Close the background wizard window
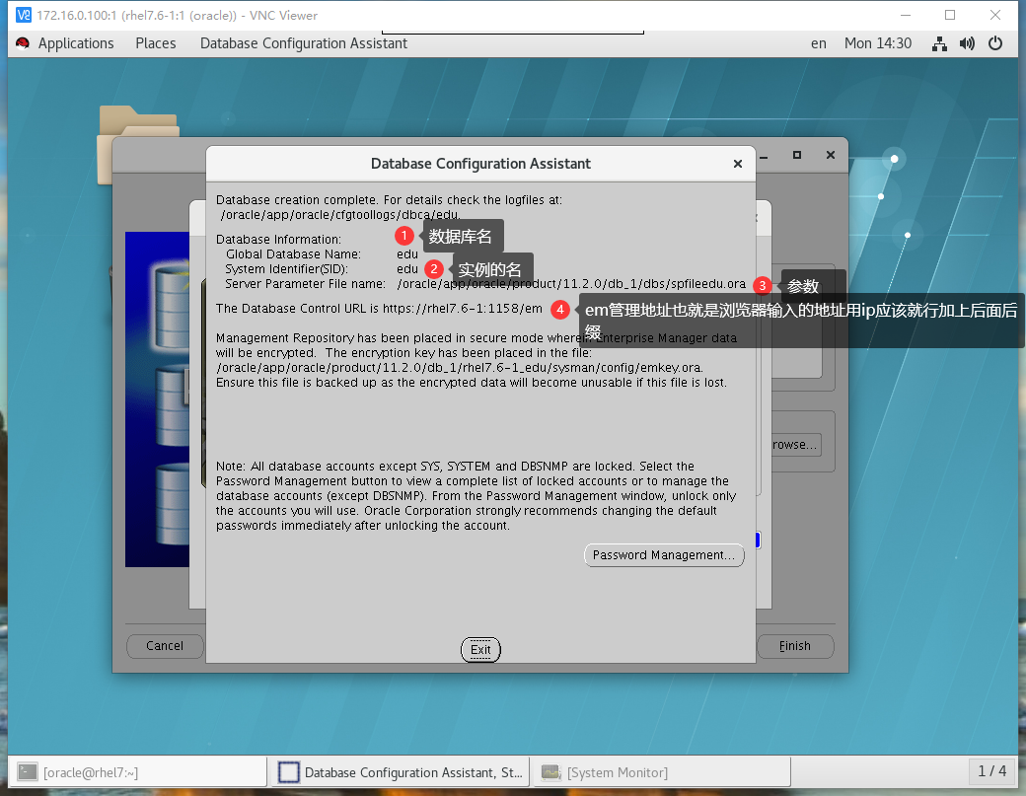The width and height of the screenshot is (1026, 796). tap(831, 155)
